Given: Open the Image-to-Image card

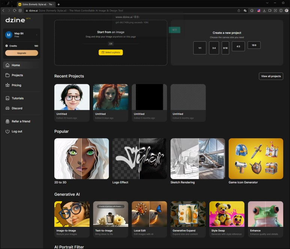Looking at the screenshot, I should click(72, 219).
